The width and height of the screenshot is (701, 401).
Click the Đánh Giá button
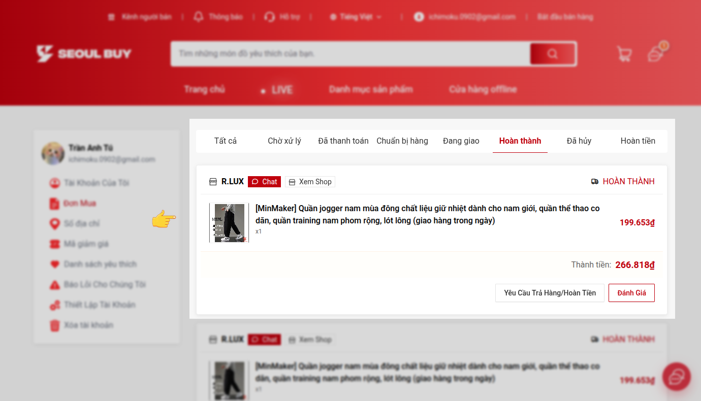pos(631,293)
